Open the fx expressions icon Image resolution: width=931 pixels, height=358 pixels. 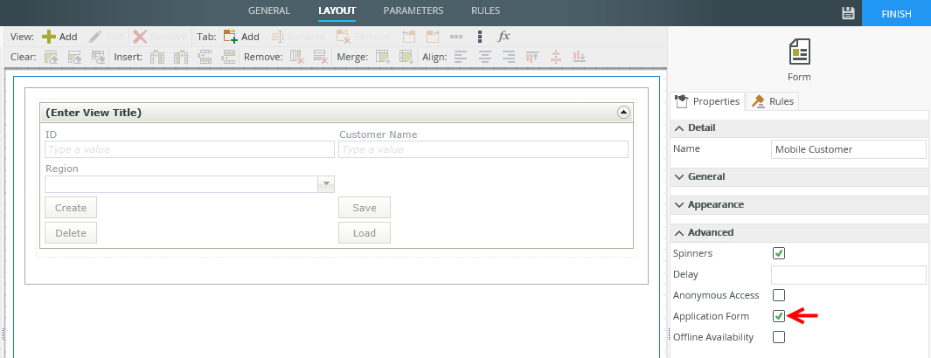pyautogui.click(x=504, y=37)
